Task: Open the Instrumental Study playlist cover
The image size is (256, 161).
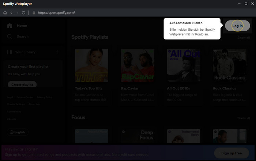Action: tap(184, 136)
